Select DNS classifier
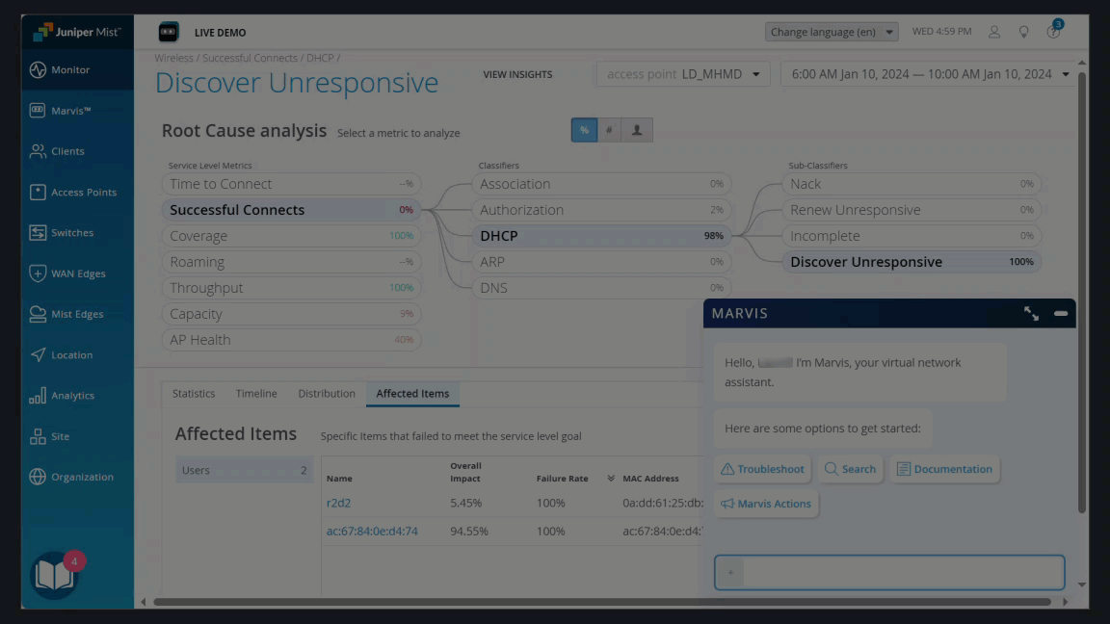 click(601, 288)
